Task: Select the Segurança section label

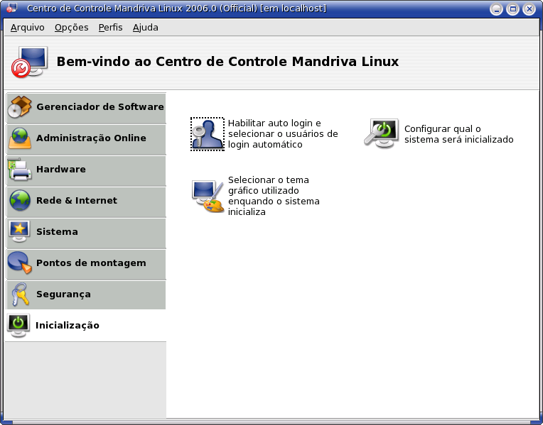Action: point(63,294)
